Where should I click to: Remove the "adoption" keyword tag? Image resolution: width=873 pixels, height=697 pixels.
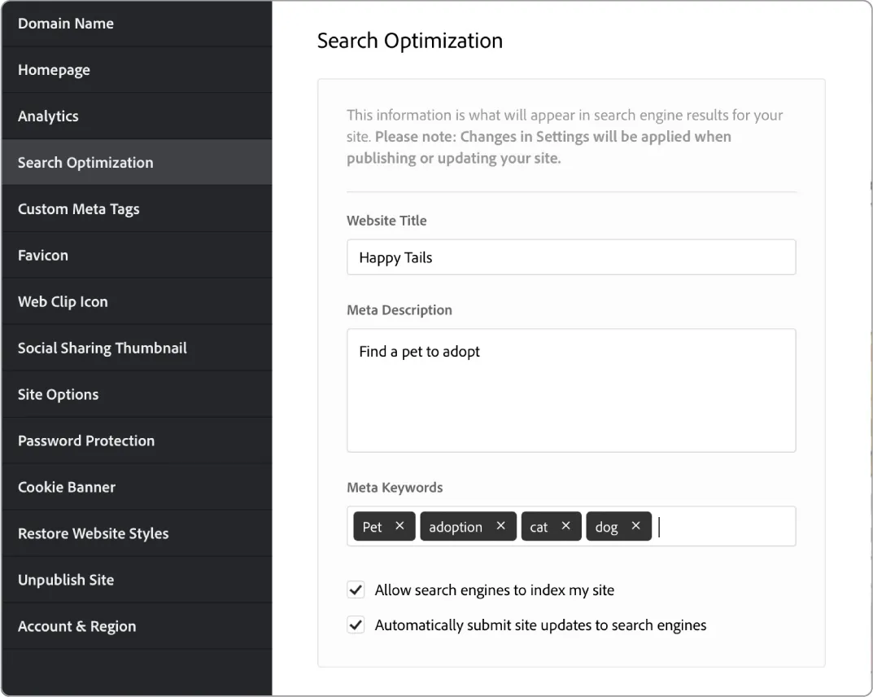point(501,526)
